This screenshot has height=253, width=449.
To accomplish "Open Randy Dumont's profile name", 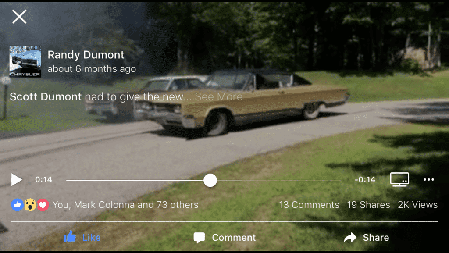I will pyautogui.click(x=86, y=55).
